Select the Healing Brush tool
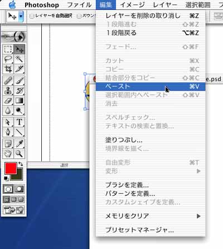 (8, 81)
